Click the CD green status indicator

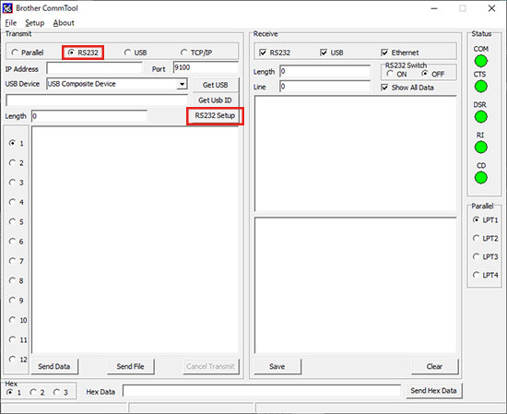481,178
